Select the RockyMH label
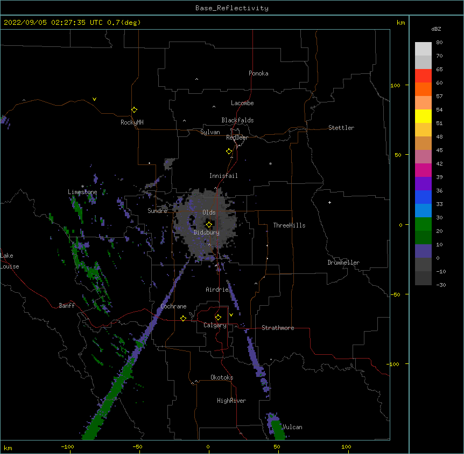The width and height of the screenshot is (464, 454). pos(132,122)
